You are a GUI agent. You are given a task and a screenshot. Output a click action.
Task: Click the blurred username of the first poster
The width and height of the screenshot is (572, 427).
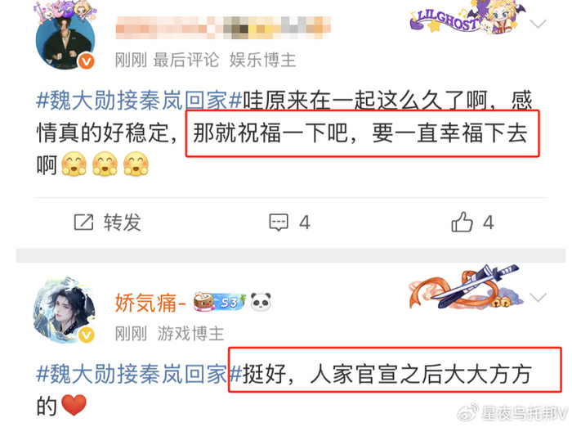coord(223,28)
